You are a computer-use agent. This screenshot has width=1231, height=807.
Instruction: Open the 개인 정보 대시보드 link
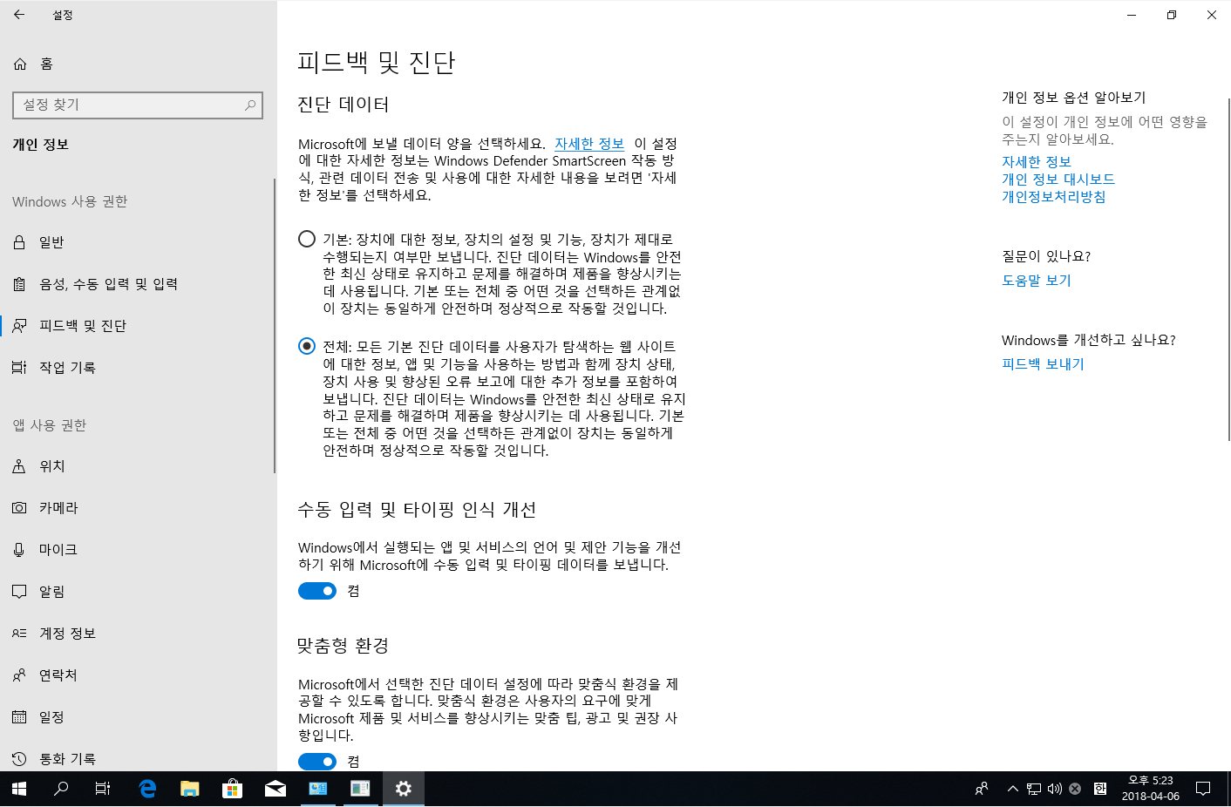[1058, 180]
